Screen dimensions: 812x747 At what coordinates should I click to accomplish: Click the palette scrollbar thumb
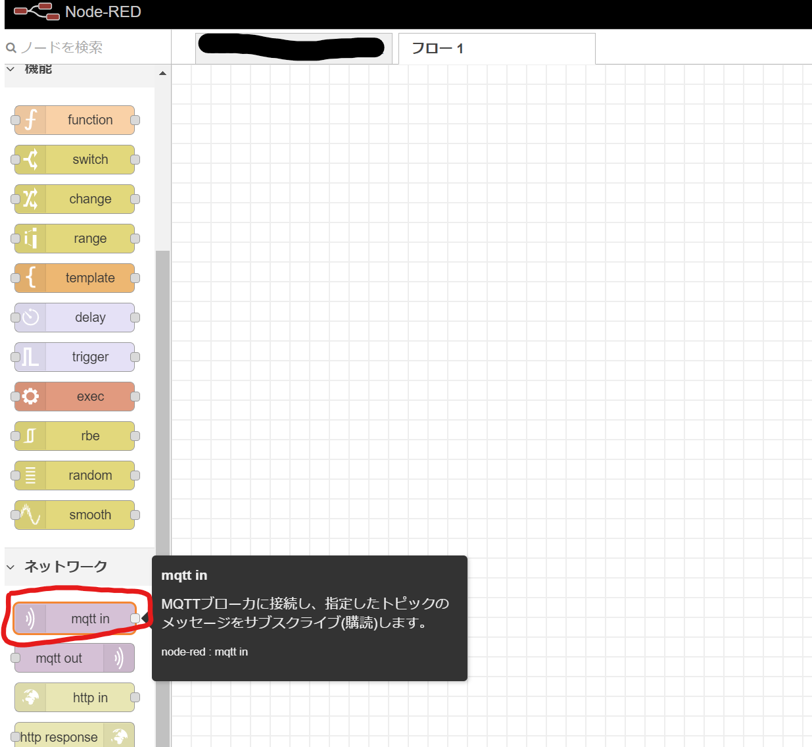pyautogui.click(x=162, y=498)
